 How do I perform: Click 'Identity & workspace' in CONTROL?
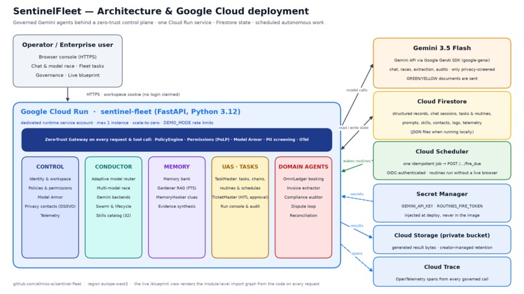point(50,179)
